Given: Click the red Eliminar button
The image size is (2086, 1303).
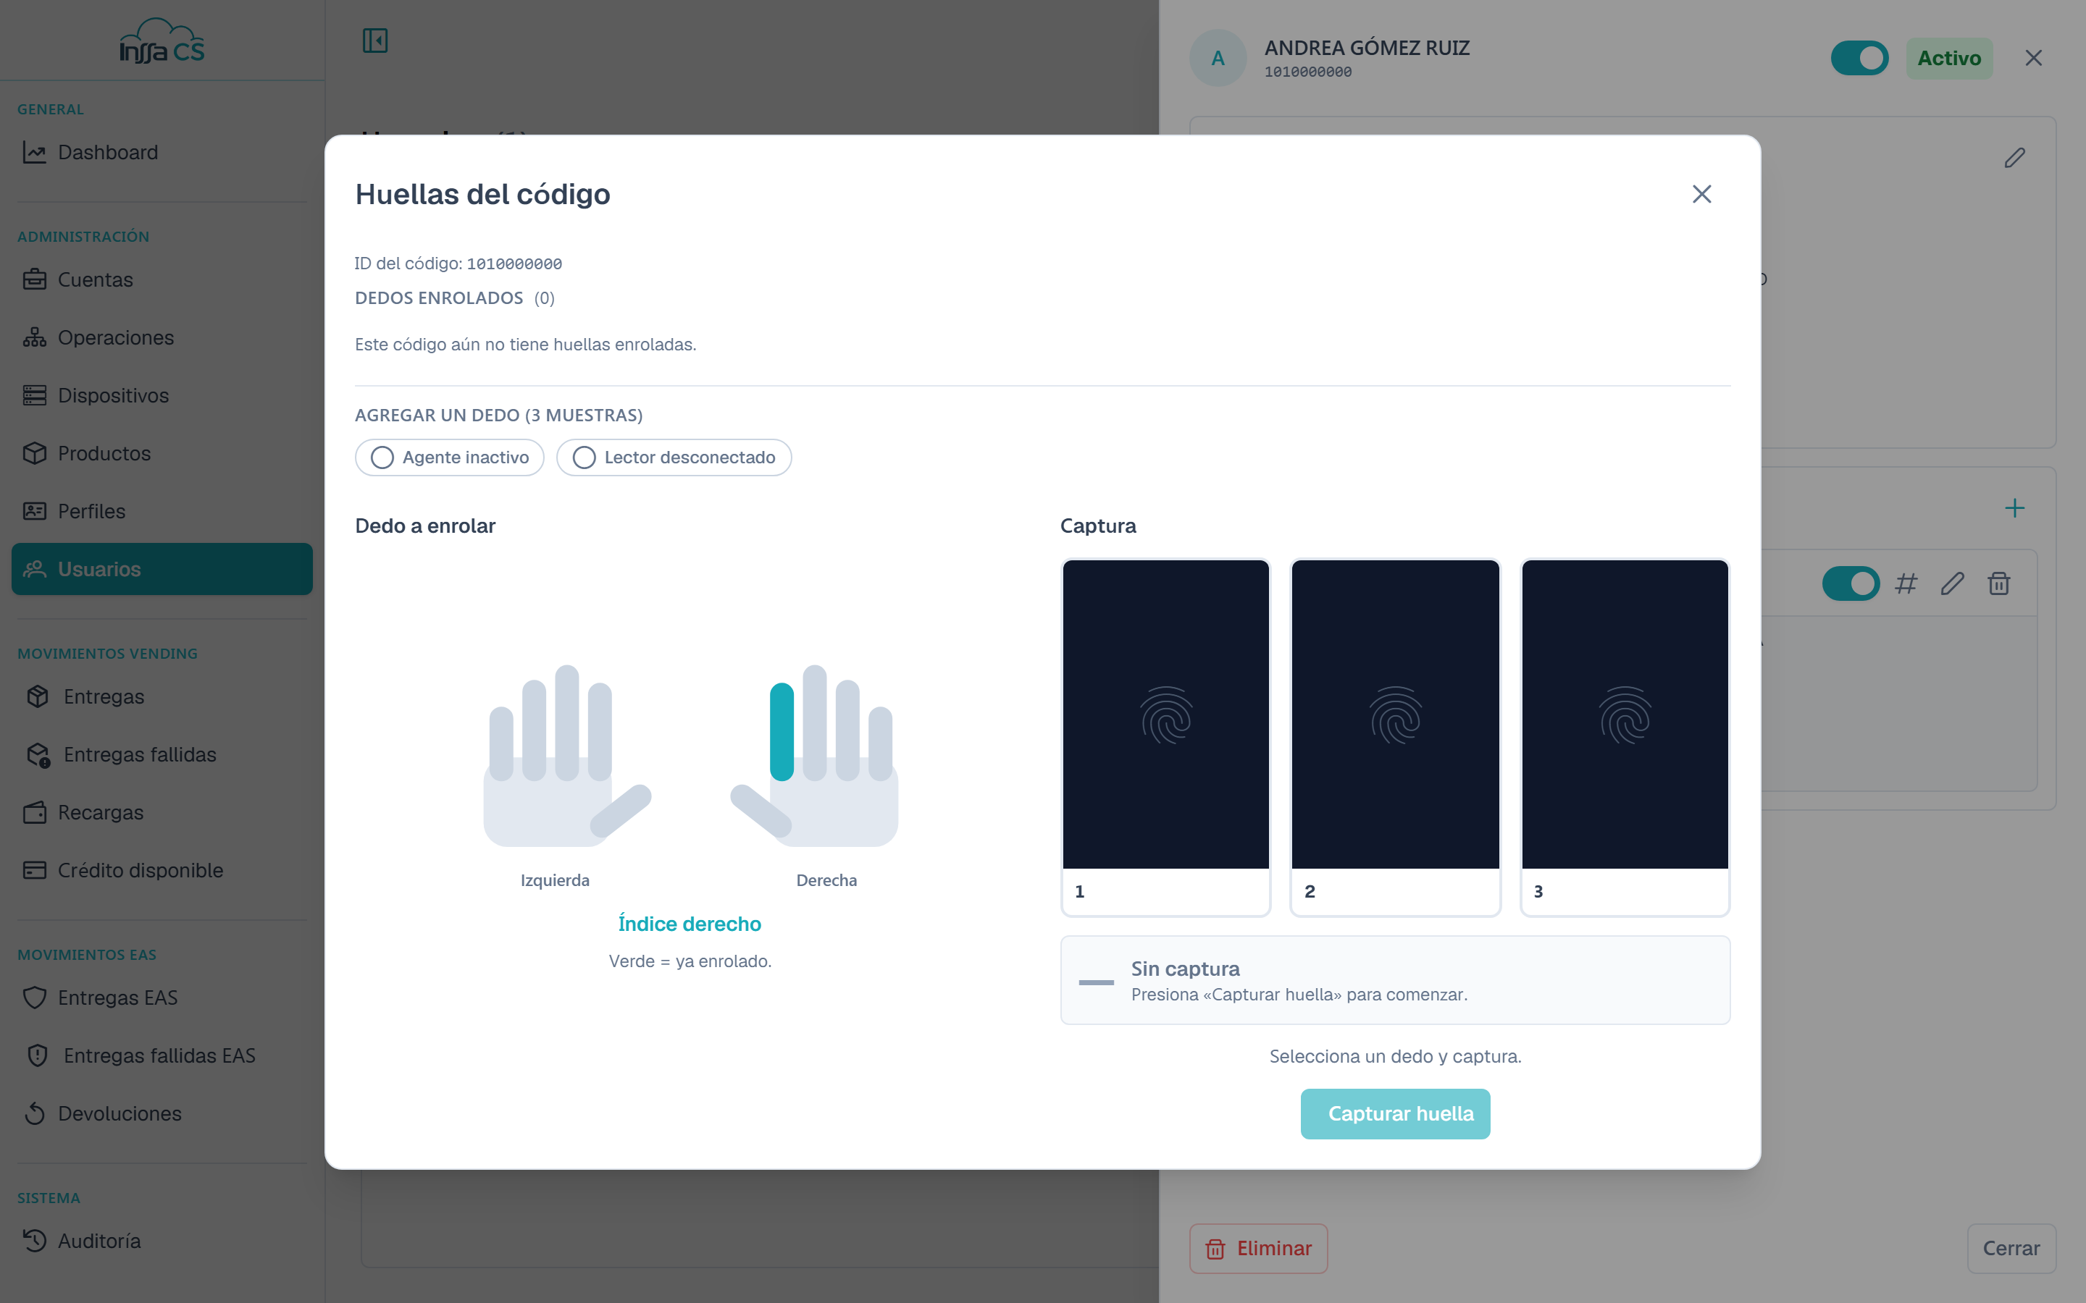Looking at the screenshot, I should 1259,1248.
